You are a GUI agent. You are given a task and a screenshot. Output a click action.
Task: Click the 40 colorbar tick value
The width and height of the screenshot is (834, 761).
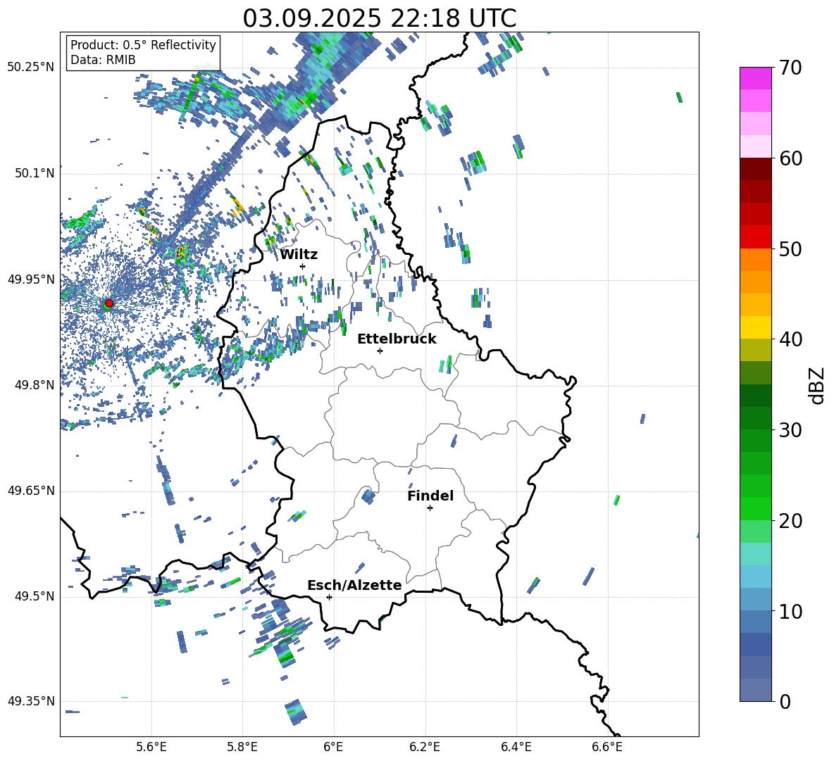790,339
